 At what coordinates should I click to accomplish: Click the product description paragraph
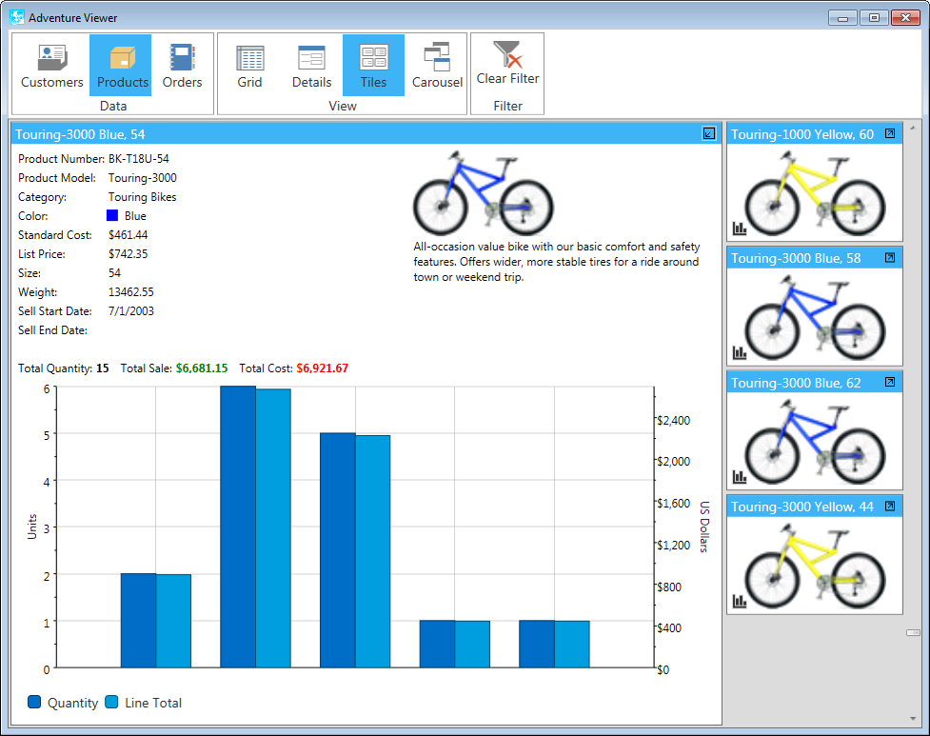(x=556, y=262)
